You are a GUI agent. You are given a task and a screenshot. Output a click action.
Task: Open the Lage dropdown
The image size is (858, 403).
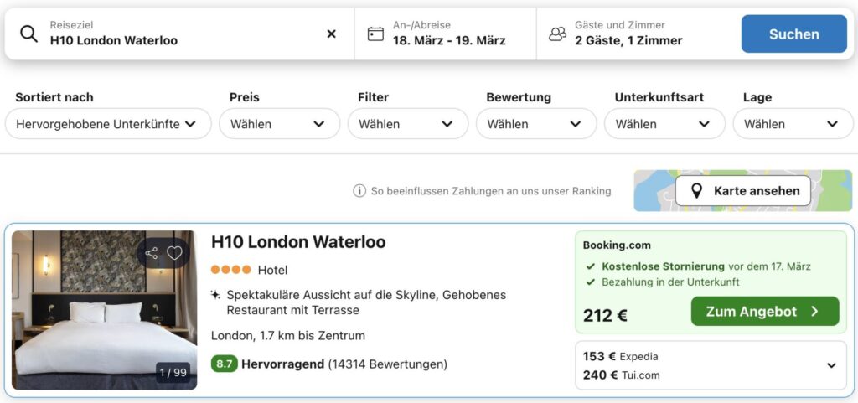point(792,124)
